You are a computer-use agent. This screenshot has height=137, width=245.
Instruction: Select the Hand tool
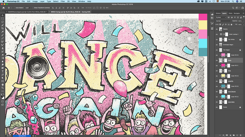(x=3, y=84)
